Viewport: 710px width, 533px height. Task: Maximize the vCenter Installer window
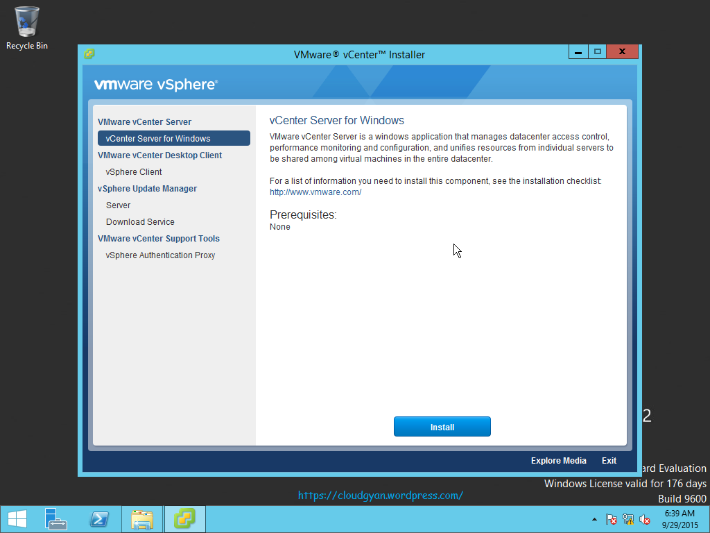597,51
